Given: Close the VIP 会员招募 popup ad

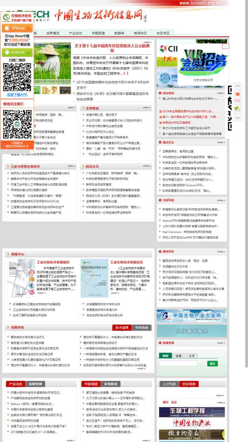Looking at the screenshot, I should point(226,46).
